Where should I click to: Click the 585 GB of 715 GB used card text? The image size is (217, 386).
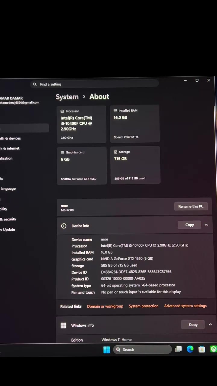130,179
